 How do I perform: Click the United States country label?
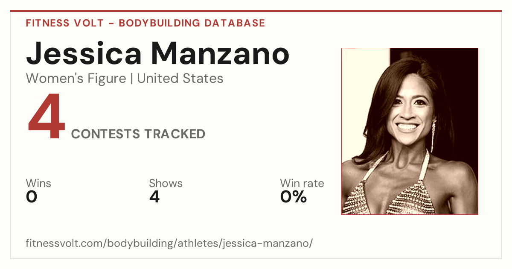point(180,79)
